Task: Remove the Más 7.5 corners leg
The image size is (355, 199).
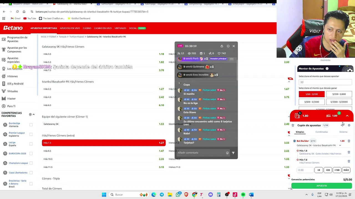Action: [349, 161]
